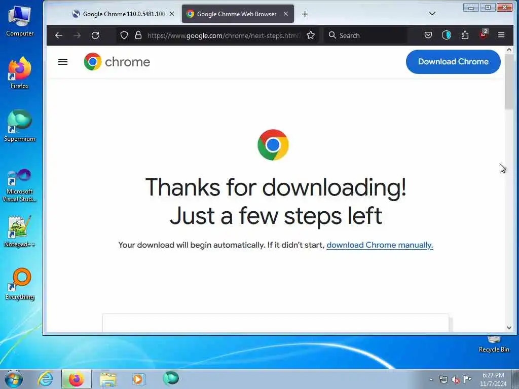Click the Chrome logo in the page header
The height and width of the screenshot is (389, 519).
(x=117, y=61)
